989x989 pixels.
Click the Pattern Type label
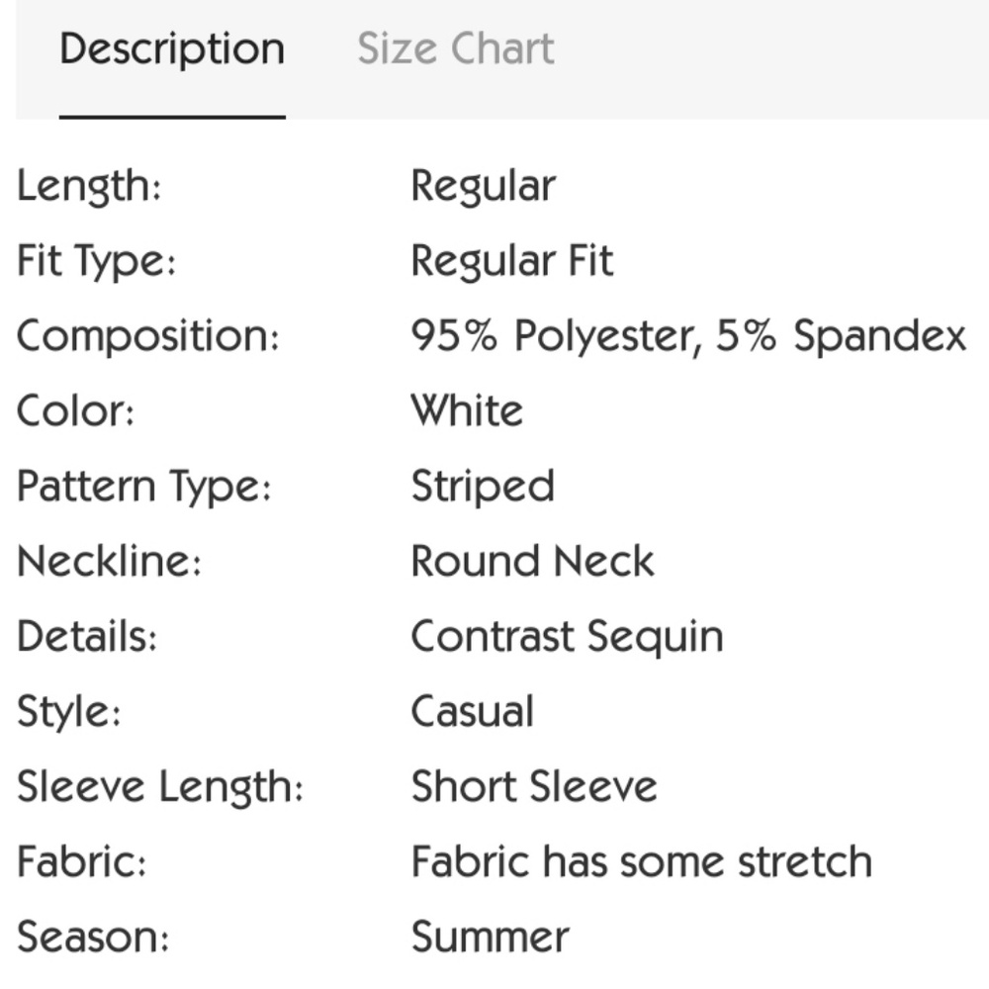click(143, 487)
